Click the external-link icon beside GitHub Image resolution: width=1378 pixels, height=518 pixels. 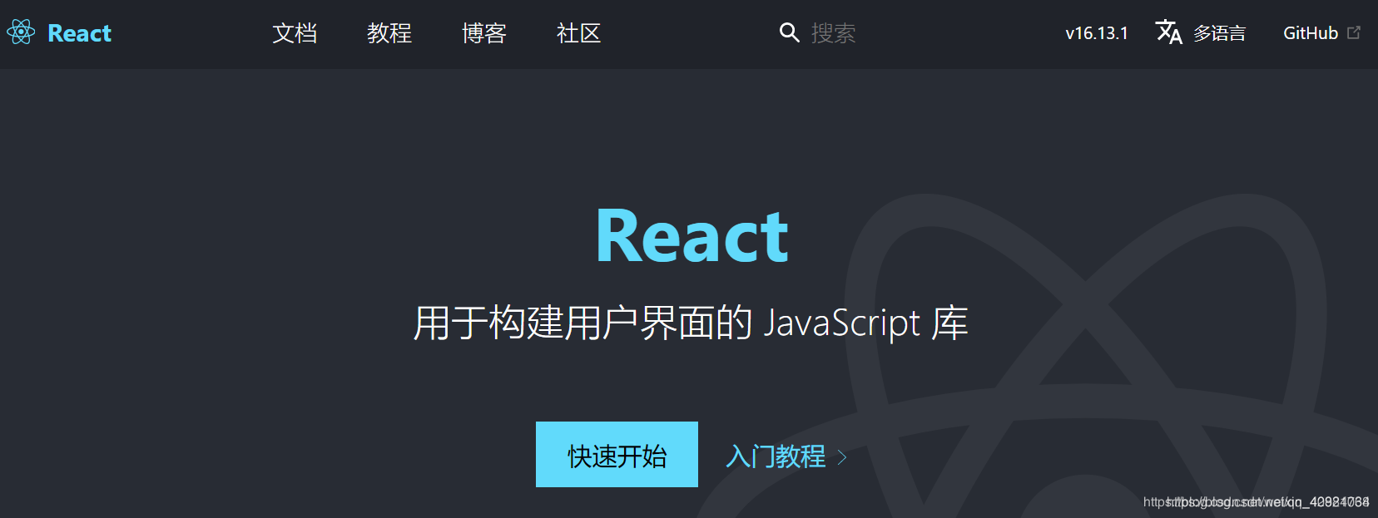[1354, 32]
